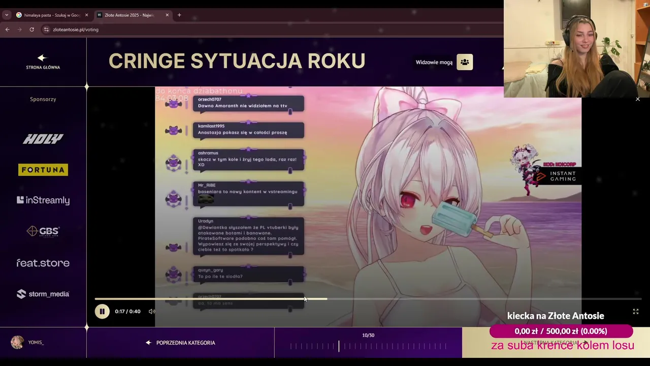Click the 'CRINGE SYTUACJA ROKU' heading
This screenshot has width=650, height=366.
tap(237, 61)
